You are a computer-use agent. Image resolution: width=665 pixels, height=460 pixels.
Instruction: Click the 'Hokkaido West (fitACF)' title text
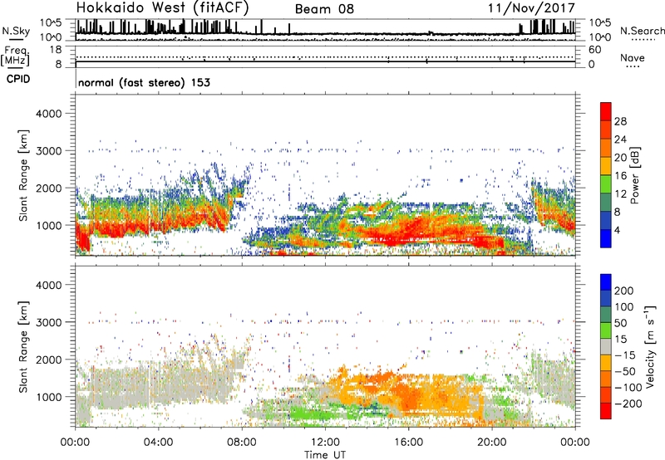162,8
